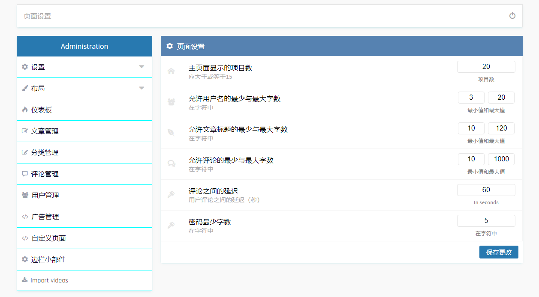
Task: Click the users icon beside 允许用户名的最少与最大字数
Action: [171, 102]
